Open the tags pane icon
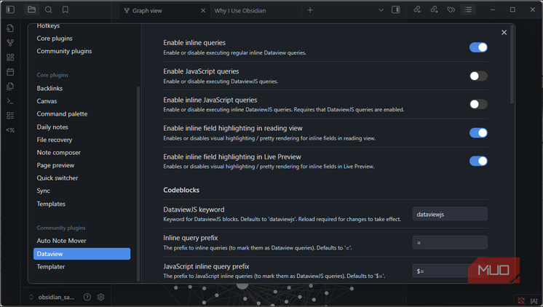Viewport: 543px width, 307px height. [451, 9]
